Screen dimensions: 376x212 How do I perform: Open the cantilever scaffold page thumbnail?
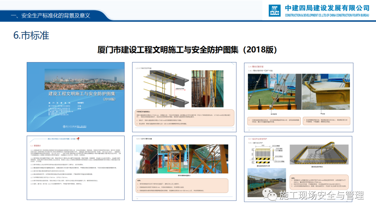point(299,98)
